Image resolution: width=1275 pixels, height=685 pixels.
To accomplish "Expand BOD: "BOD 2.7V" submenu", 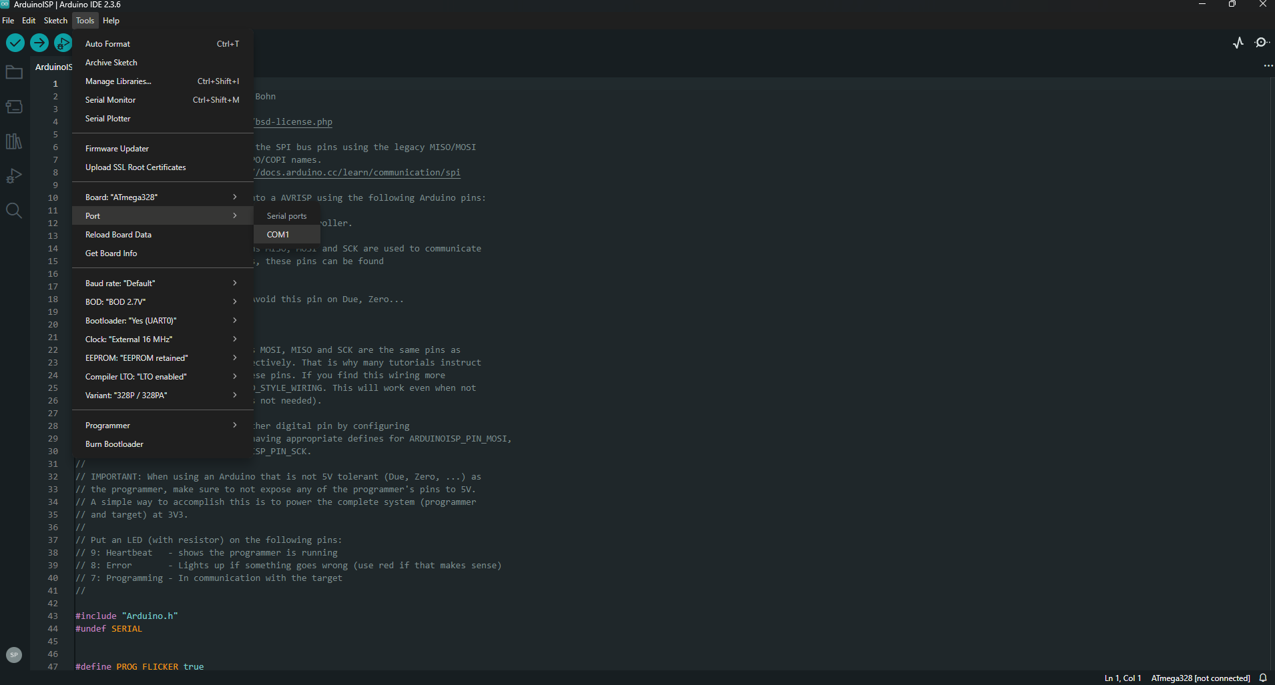I will point(162,302).
